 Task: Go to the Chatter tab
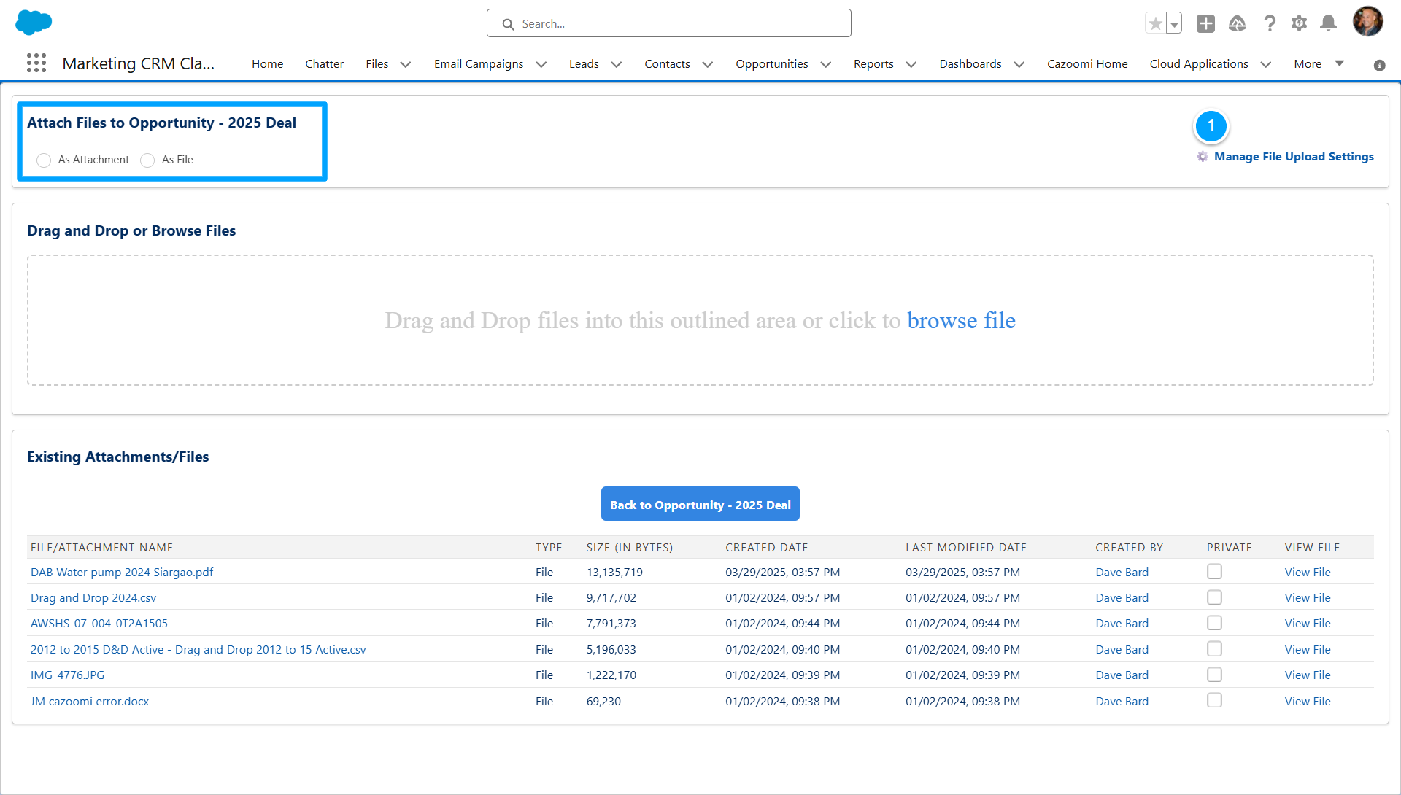click(x=324, y=64)
